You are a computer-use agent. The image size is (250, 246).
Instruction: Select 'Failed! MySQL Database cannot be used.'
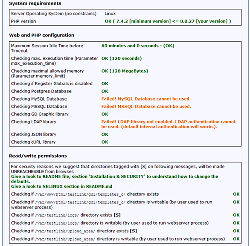146,99
